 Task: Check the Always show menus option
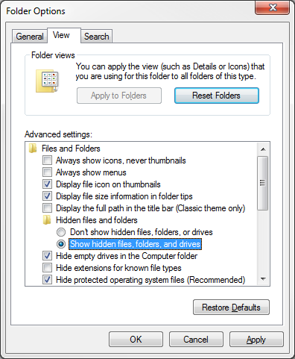pos(47,172)
